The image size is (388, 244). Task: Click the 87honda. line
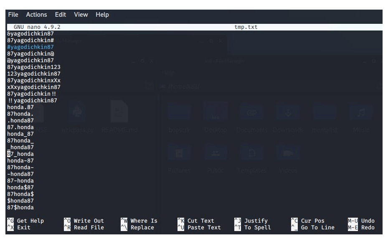click(x=20, y=114)
